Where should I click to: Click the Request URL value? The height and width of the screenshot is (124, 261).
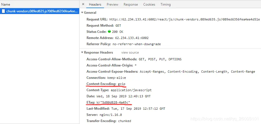tap(184, 19)
